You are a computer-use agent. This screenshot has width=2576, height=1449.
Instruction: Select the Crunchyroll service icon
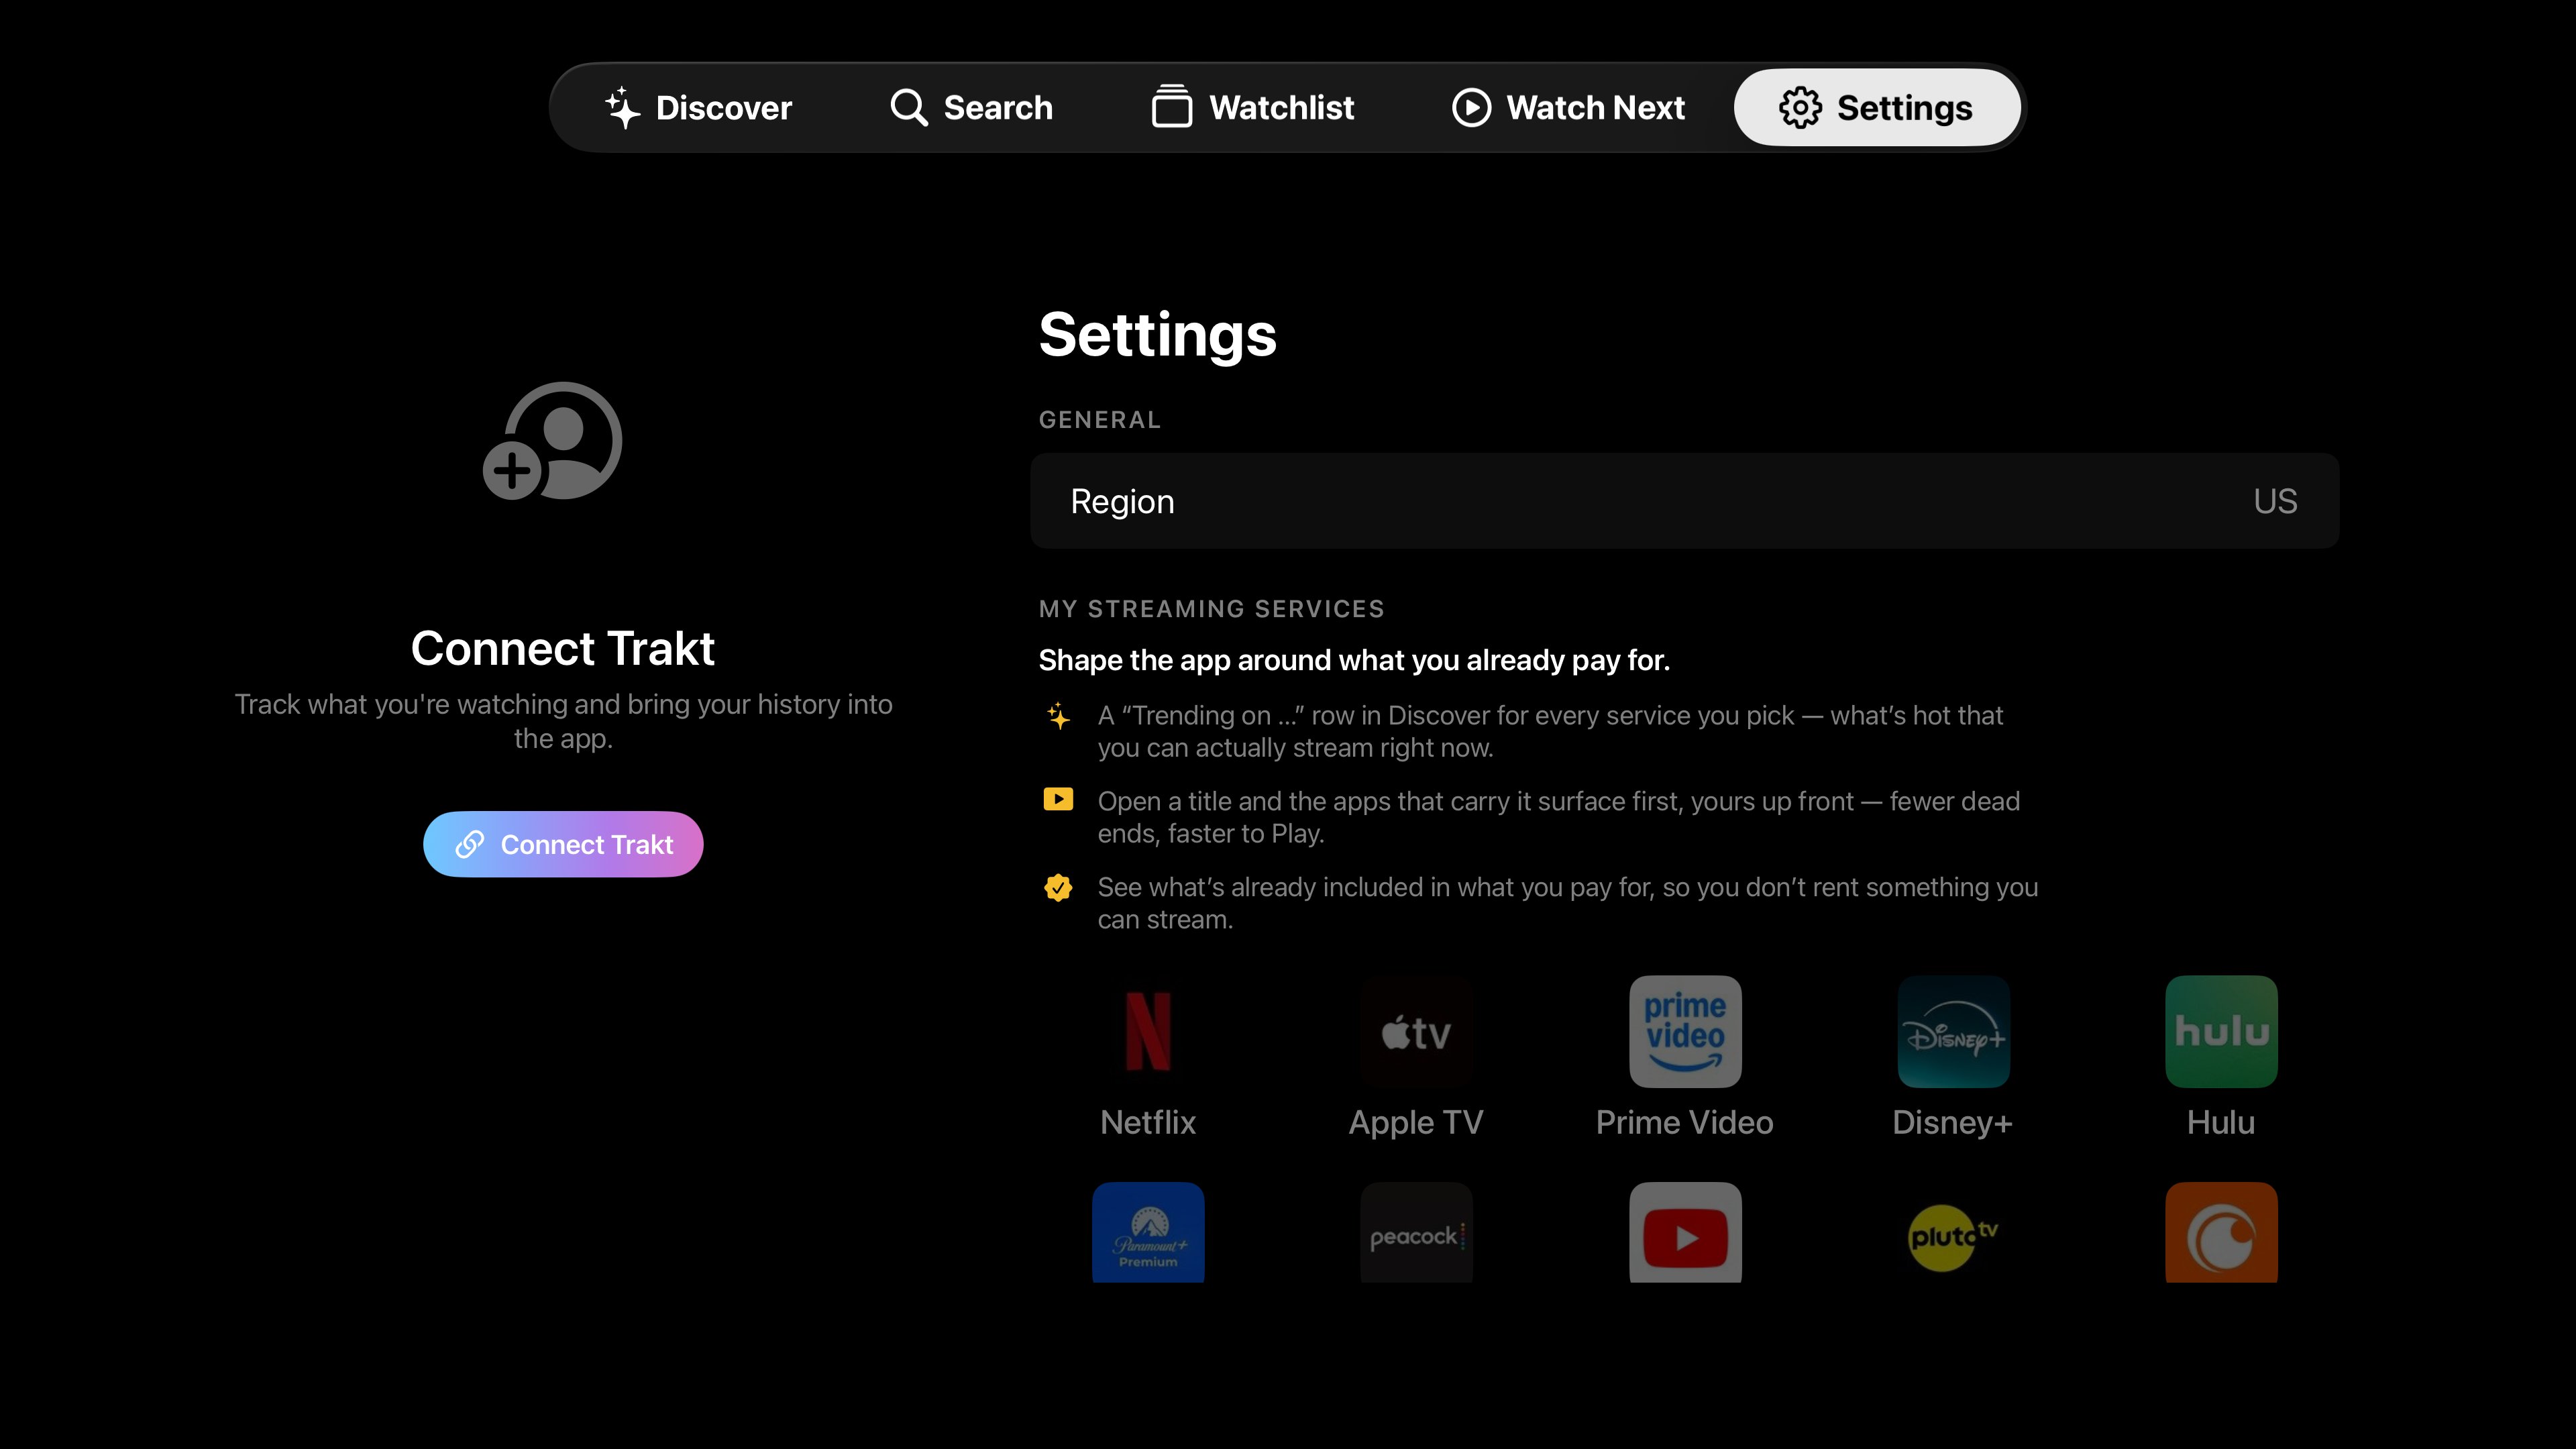2221,1232
